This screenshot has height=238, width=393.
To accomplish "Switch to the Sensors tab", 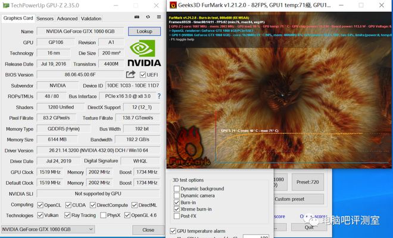I will pos(45,18).
